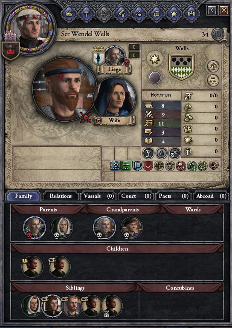Open the Council hammer icon

tap(86, 14)
